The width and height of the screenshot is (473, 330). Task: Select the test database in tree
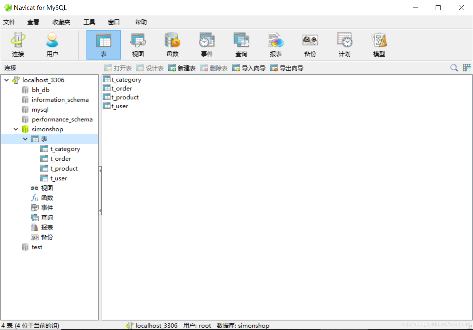click(37, 247)
